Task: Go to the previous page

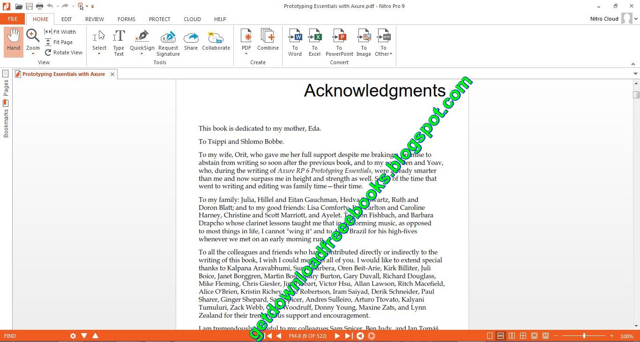Action: pyautogui.click(x=279, y=336)
